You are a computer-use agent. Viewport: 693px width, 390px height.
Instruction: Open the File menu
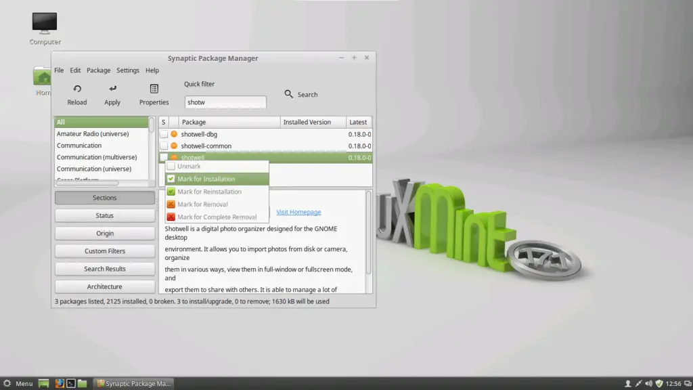59,70
